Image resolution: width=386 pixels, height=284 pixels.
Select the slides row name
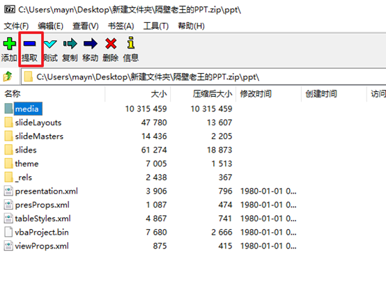pyautogui.click(x=26, y=150)
